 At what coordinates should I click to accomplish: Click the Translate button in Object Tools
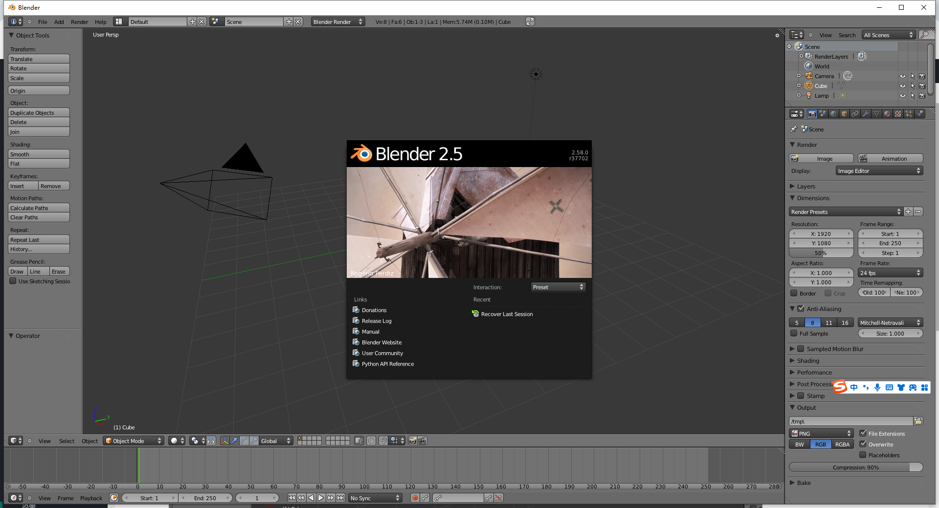(39, 59)
